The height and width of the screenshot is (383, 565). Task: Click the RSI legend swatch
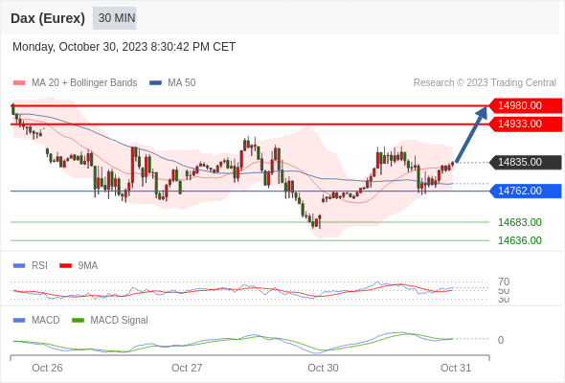tap(19, 266)
